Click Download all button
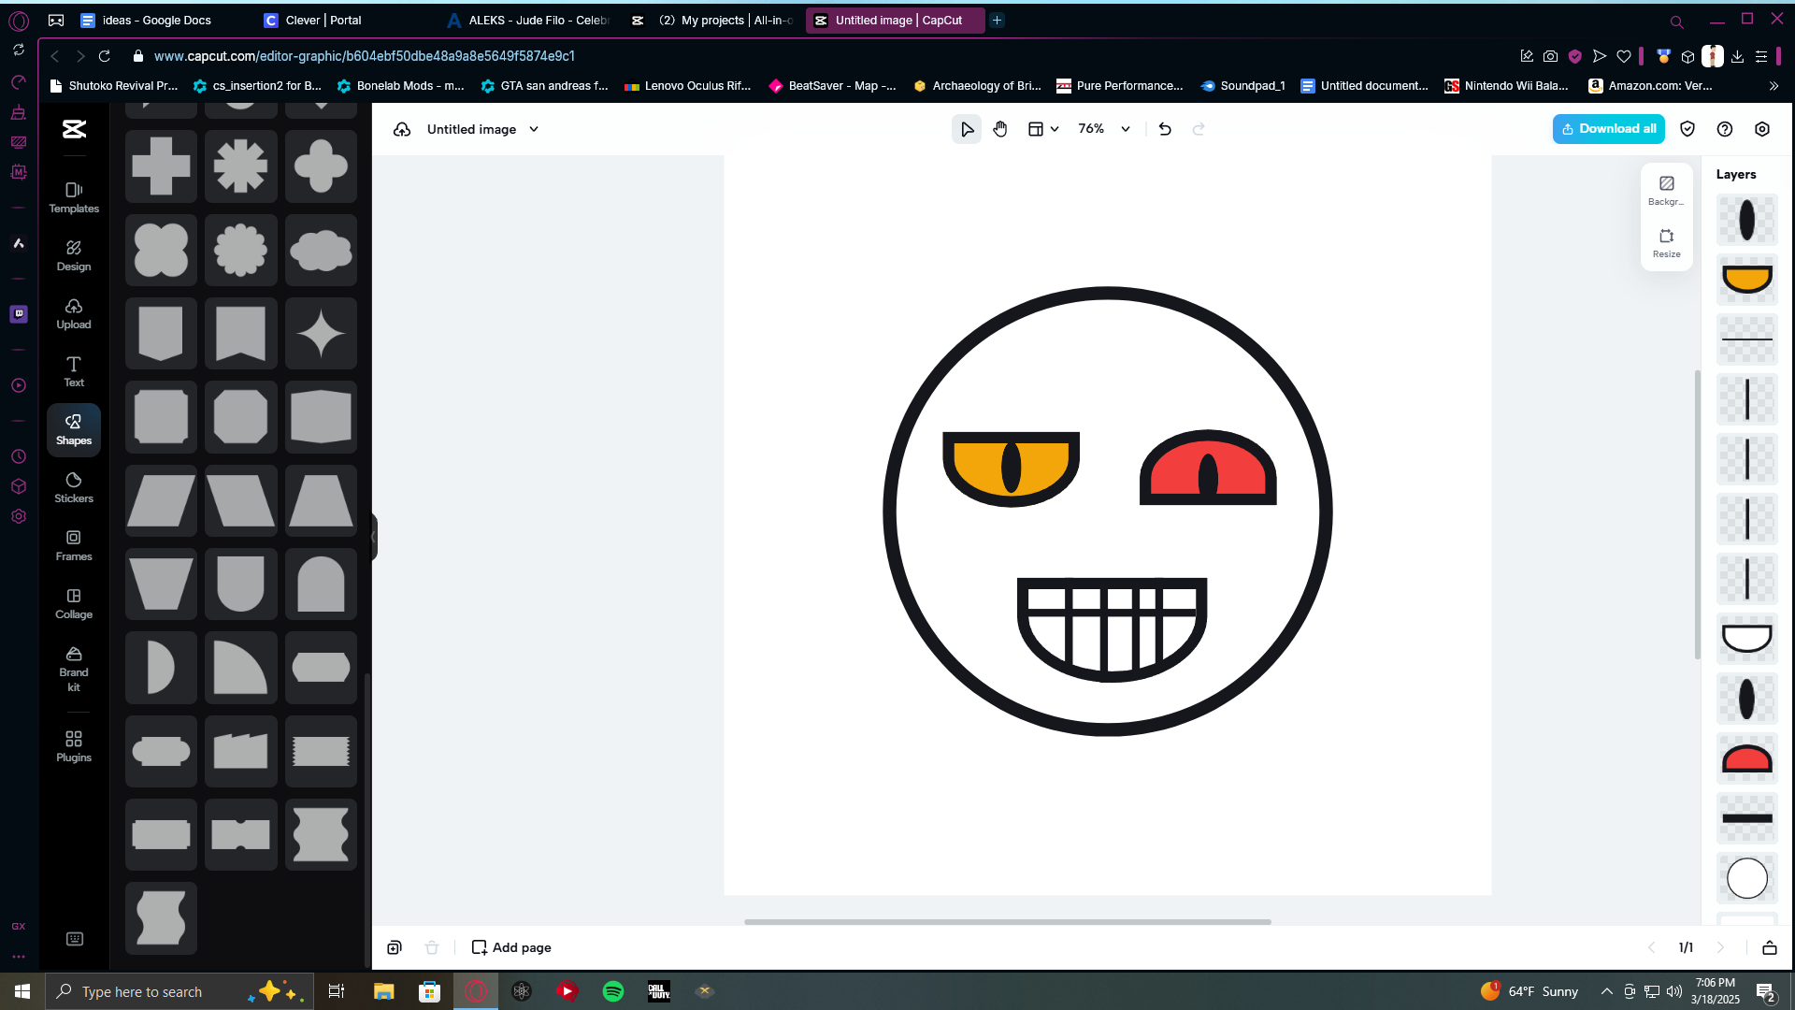Image resolution: width=1795 pixels, height=1010 pixels. click(x=1608, y=129)
